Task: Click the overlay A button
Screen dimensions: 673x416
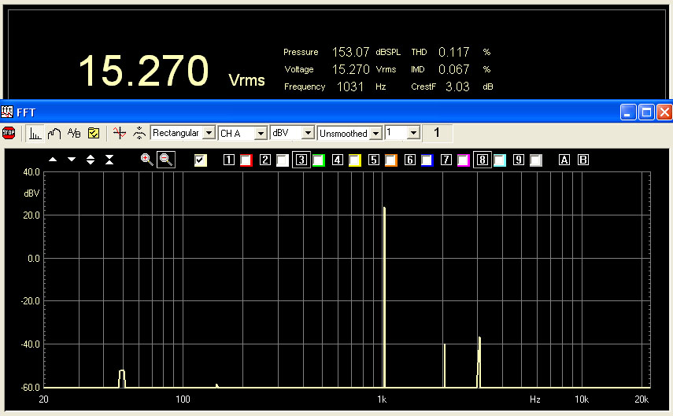Action: (564, 160)
